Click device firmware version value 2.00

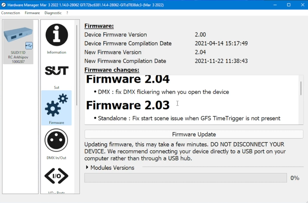coord(200,35)
